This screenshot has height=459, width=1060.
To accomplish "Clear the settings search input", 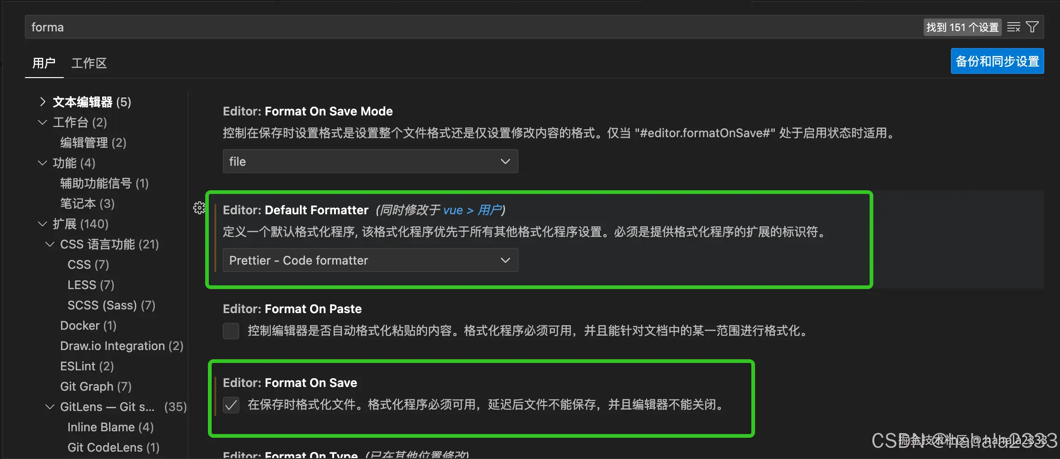I will pos(1014,27).
